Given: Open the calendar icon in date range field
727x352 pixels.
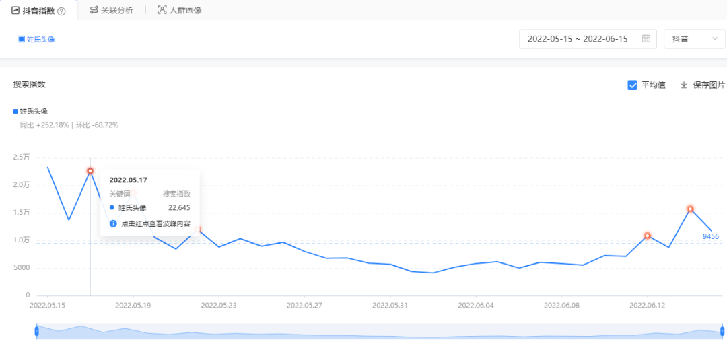Looking at the screenshot, I should point(646,39).
